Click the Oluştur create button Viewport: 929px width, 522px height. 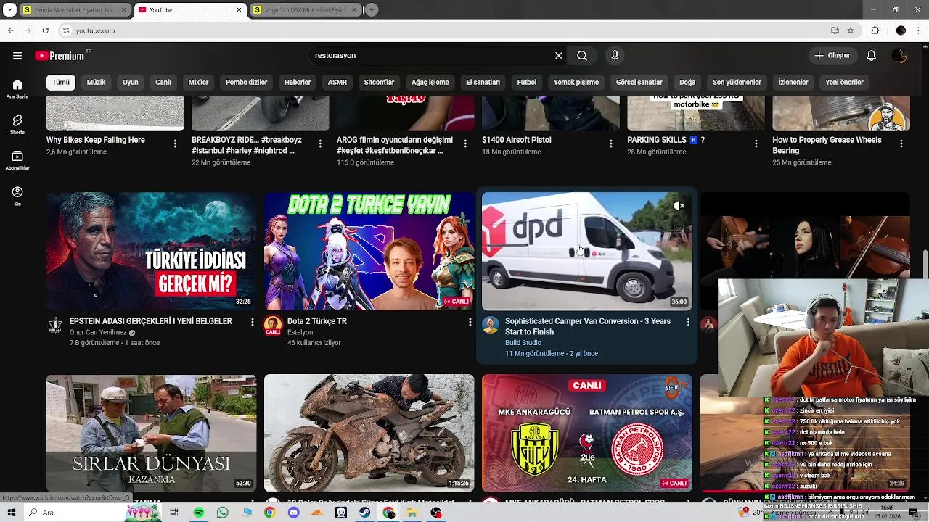tap(833, 56)
